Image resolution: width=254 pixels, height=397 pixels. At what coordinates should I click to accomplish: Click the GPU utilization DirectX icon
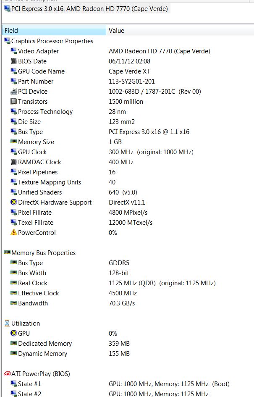[14, 333]
